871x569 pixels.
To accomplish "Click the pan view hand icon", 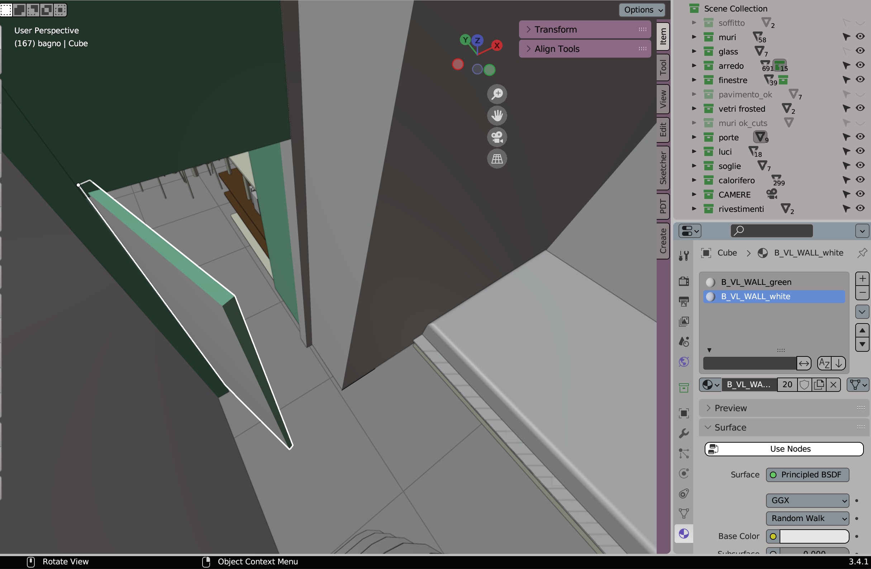I will pyautogui.click(x=497, y=116).
